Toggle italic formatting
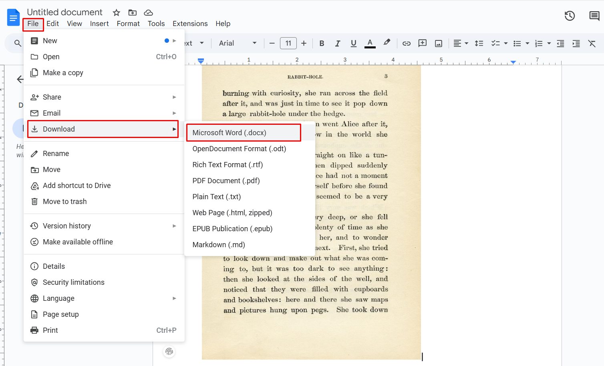This screenshot has height=366, width=604. (338, 43)
